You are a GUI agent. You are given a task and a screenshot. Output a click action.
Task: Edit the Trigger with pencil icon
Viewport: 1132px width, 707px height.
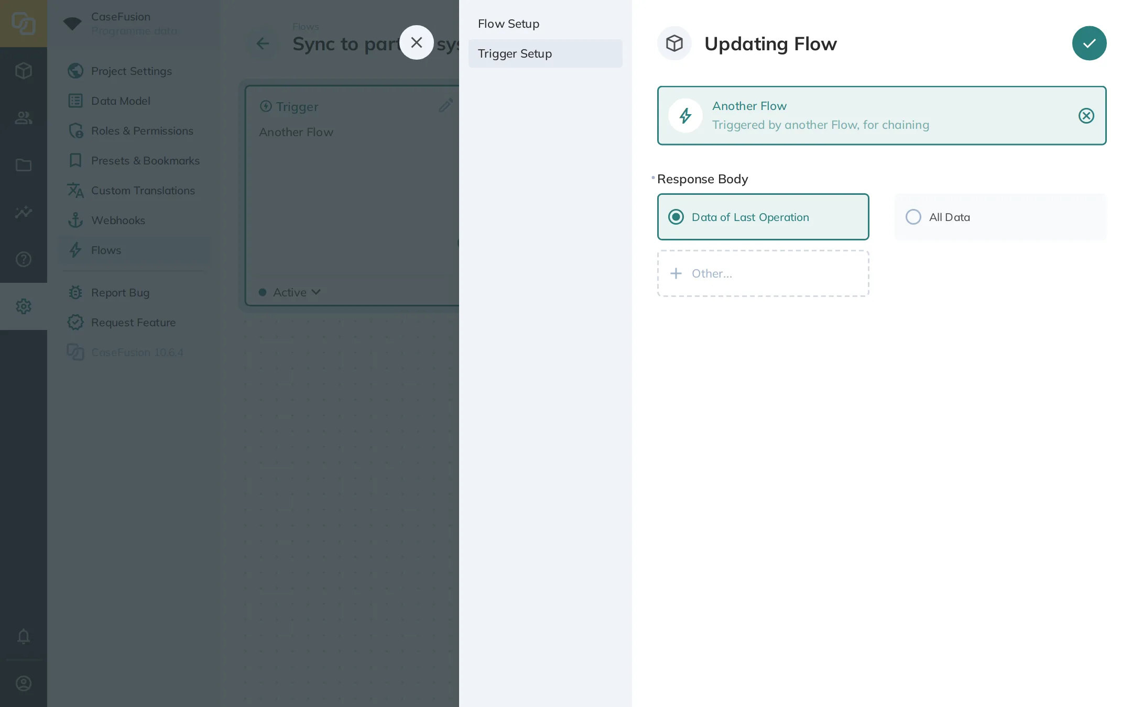pos(445,106)
